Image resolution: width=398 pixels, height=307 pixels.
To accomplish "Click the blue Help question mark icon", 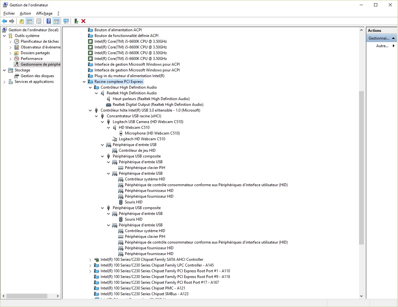I will tap(49, 21).
